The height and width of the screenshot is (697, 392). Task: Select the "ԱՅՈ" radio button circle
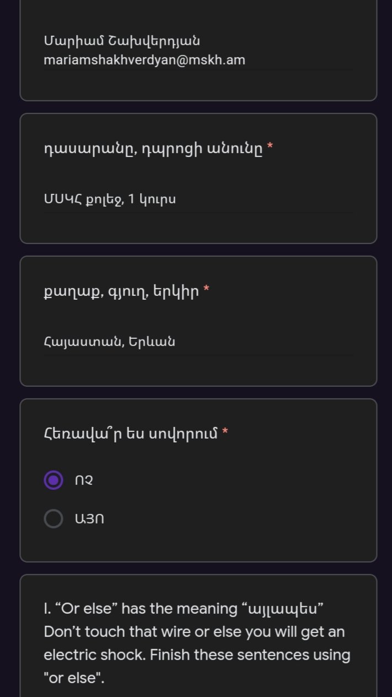click(x=53, y=518)
